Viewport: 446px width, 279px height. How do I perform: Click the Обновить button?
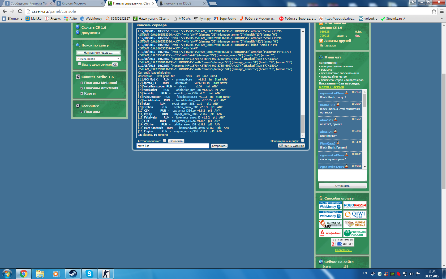tap(176, 141)
